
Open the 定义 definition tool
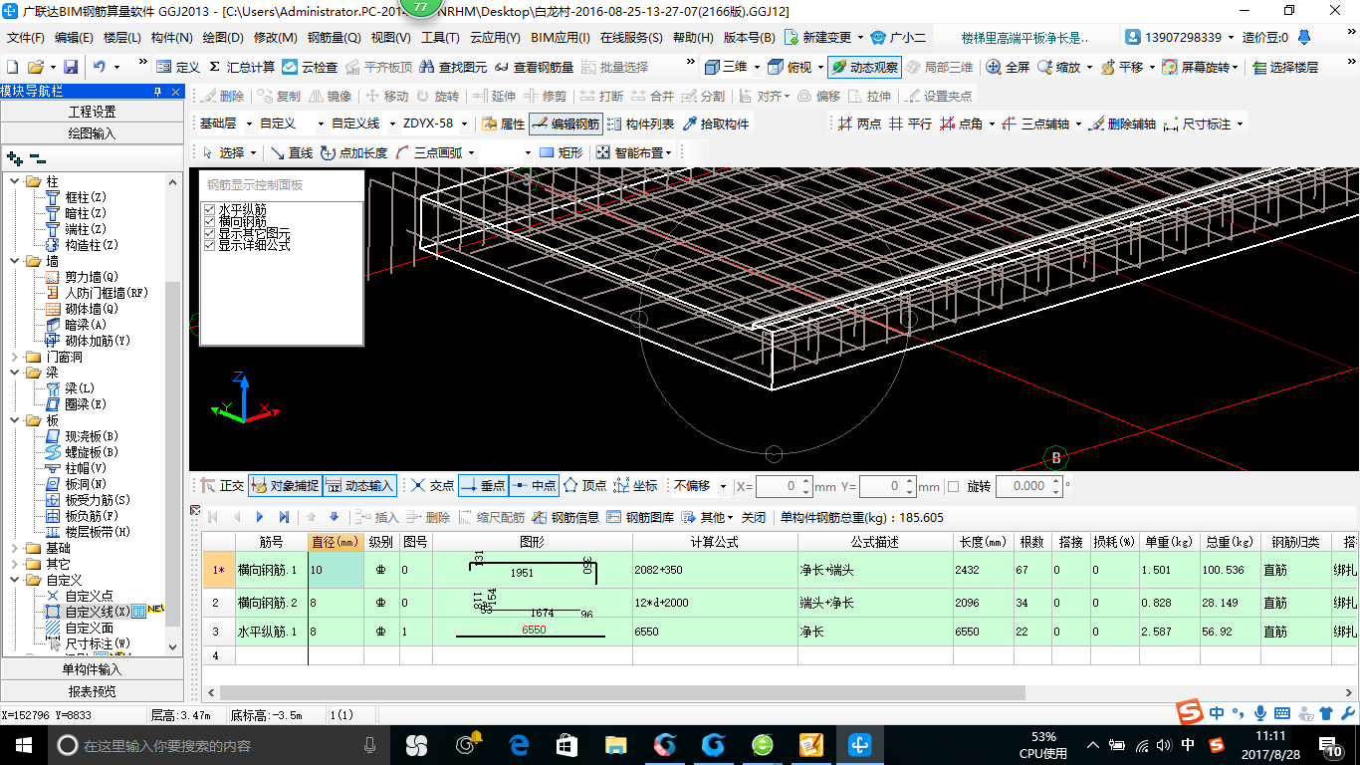(178, 67)
